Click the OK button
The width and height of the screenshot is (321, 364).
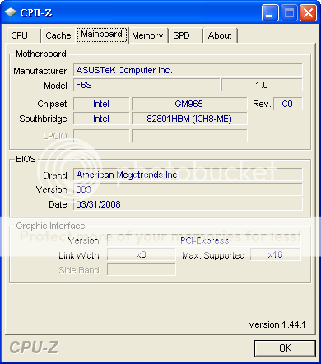tap(285, 348)
